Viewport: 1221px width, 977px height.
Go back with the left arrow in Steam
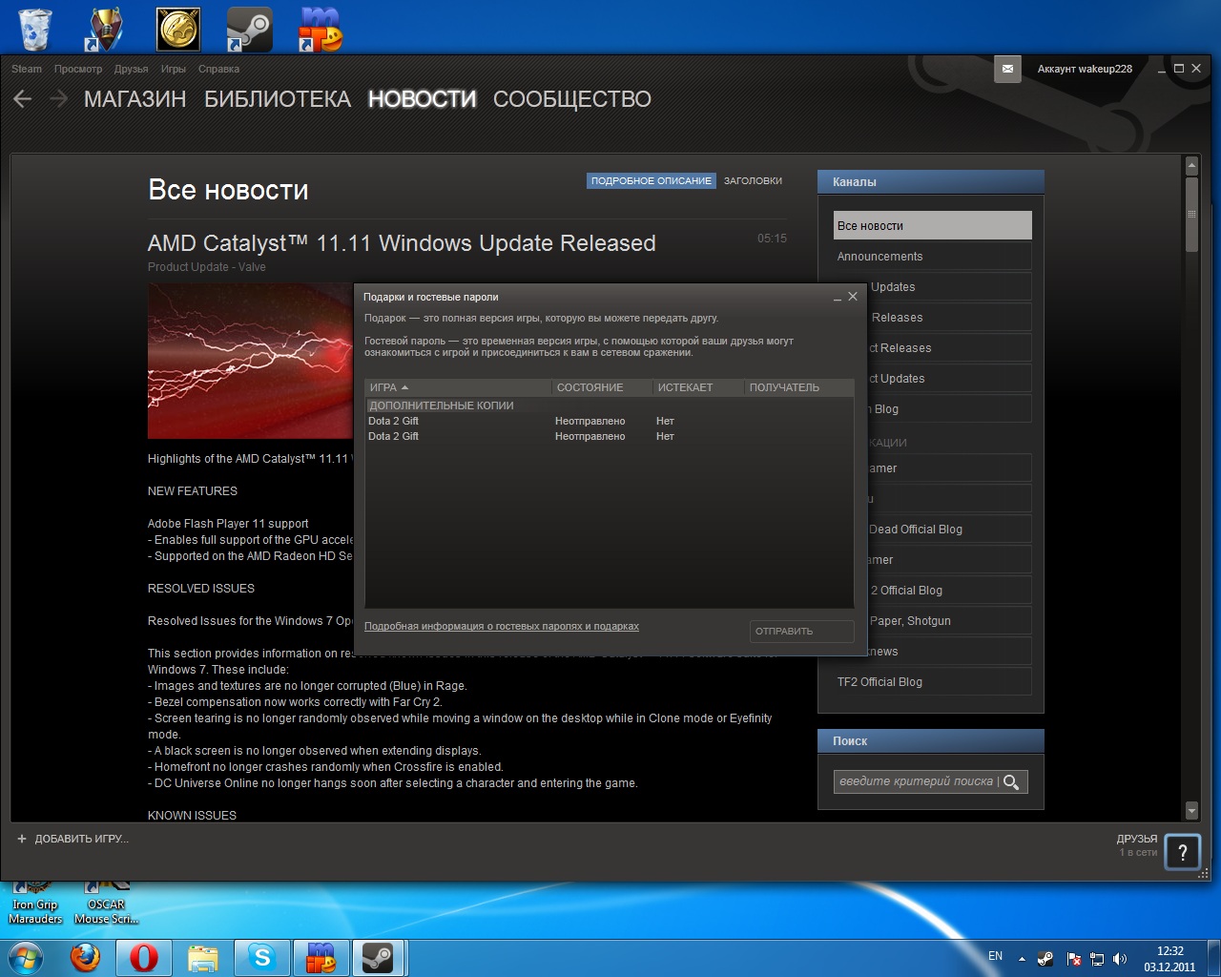[x=23, y=98]
